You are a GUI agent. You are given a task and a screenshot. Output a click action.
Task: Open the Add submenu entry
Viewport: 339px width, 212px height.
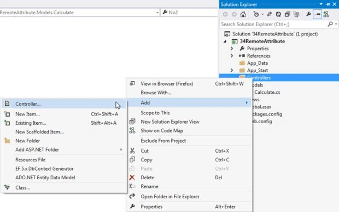pyautogui.click(x=189, y=102)
